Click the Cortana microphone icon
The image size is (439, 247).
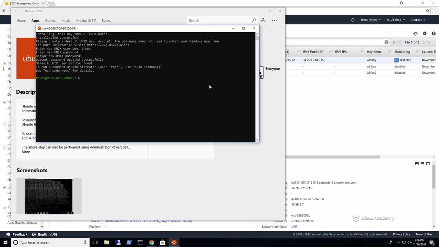[x=85, y=243]
